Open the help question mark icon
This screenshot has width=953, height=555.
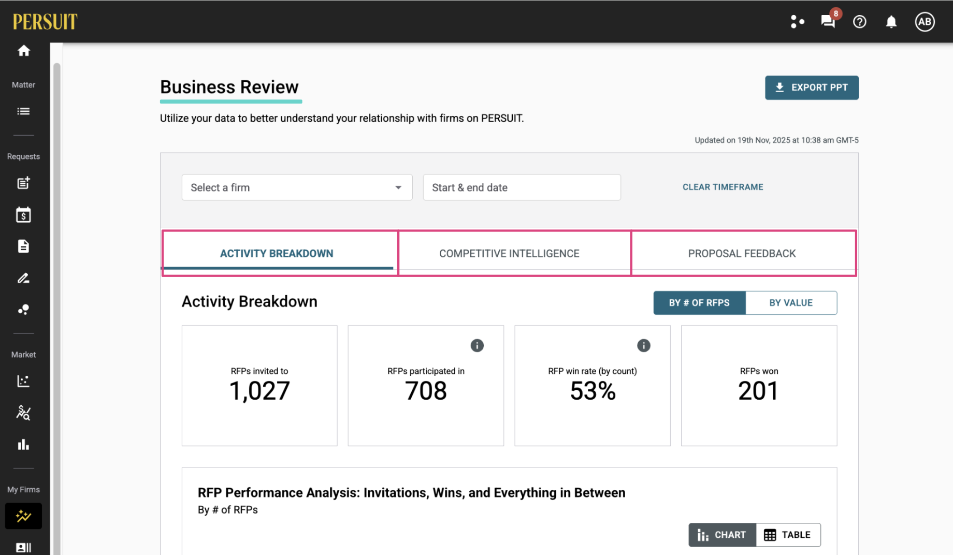point(860,22)
